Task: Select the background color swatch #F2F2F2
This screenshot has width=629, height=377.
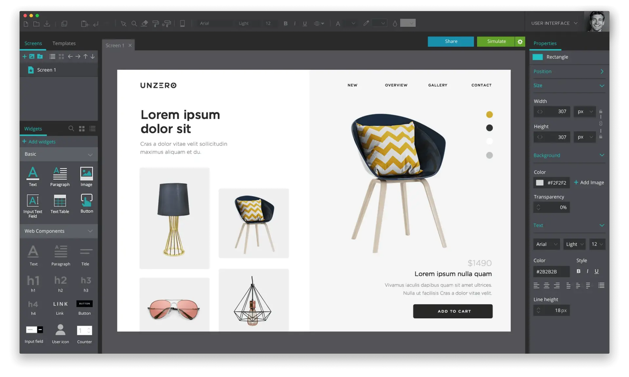Action: point(540,182)
